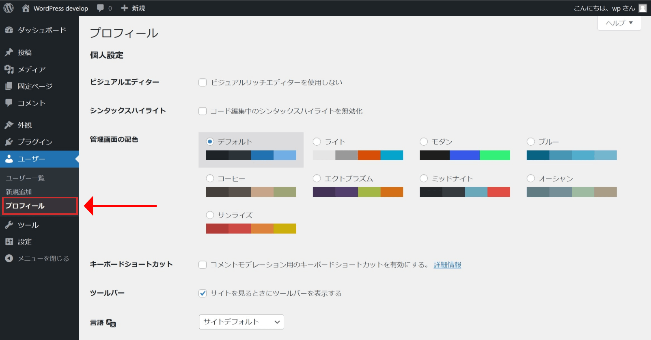Click the 管理画面の配色 label
The image size is (651, 340).
[114, 139]
